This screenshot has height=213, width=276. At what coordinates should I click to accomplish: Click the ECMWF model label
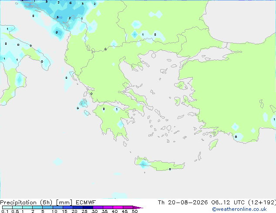(86, 203)
